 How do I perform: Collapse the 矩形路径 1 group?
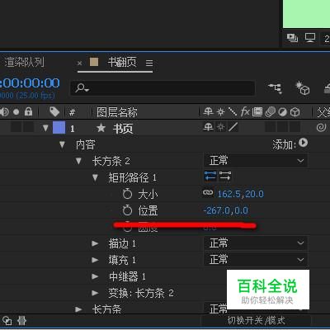[x=95, y=177]
